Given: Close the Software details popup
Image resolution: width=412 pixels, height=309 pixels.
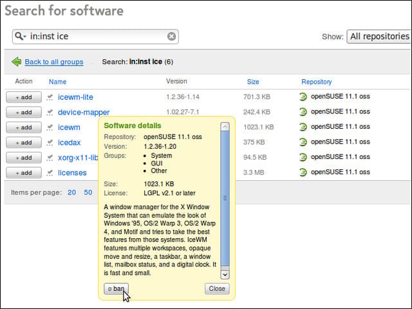Looking at the screenshot, I should click(x=217, y=289).
